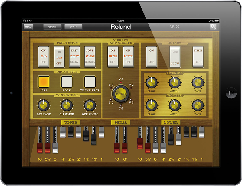242x186 pixels.
Task: Select the Transistor organ type button
Action: point(90,82)
